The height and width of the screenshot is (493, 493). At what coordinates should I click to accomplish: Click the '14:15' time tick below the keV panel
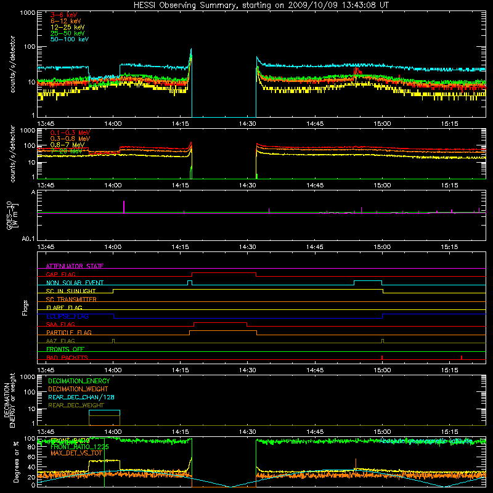180,124
